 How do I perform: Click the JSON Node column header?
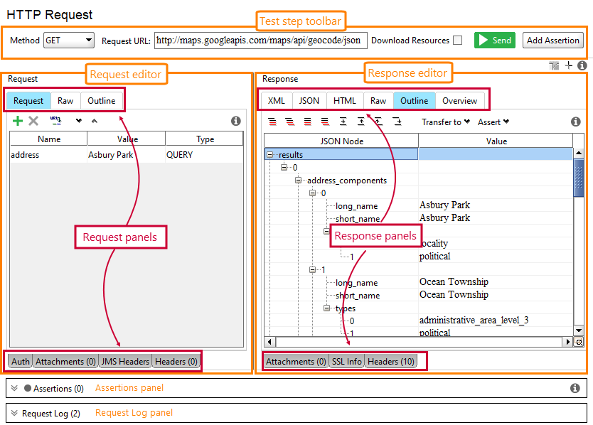(x=341, y=141)
